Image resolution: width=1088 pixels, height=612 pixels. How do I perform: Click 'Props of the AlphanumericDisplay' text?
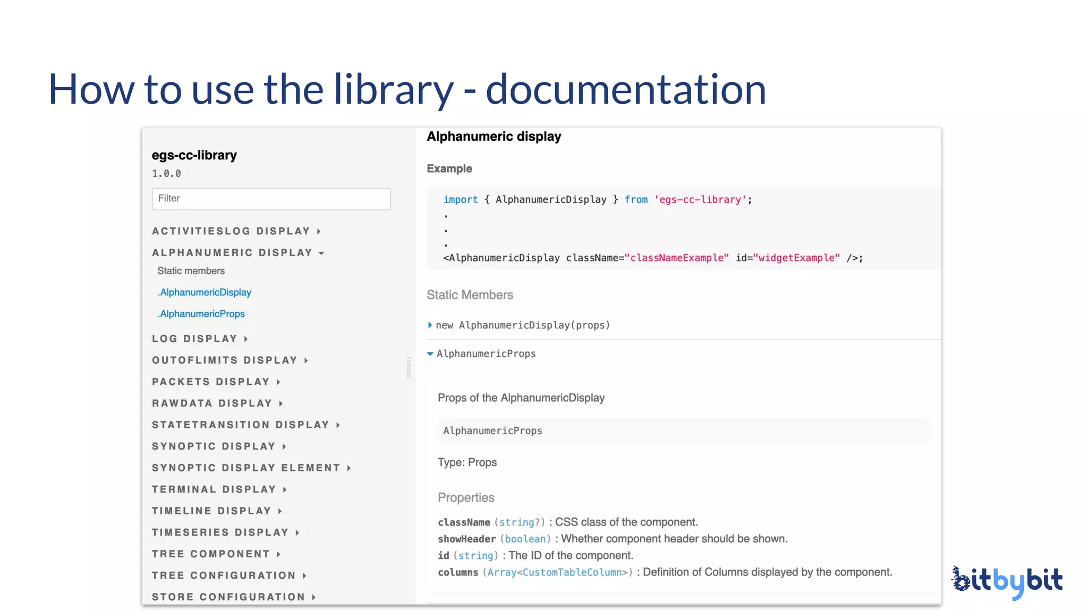coord(521,398)
